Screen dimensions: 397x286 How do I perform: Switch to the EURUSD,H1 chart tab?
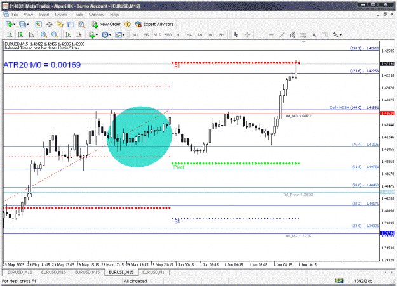point(153,272)
